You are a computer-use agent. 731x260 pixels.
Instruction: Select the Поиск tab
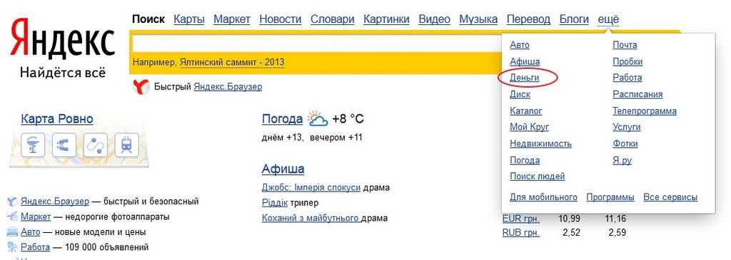coord(148,19)
